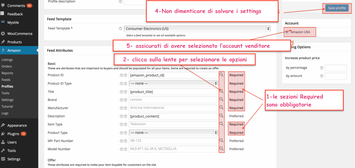Screen dimensions: 355x168
Task: Click the main Settings sliders icon
Action: (3, 159)
